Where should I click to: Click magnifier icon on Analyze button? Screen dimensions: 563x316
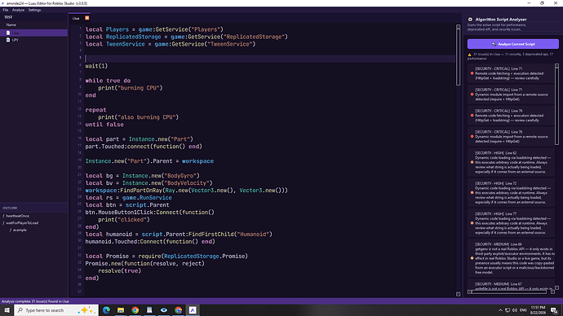494,44
